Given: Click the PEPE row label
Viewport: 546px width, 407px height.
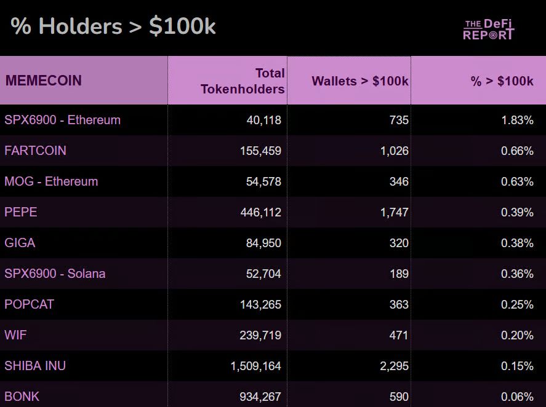Looking at the screenshot, I should coord(21,212).
